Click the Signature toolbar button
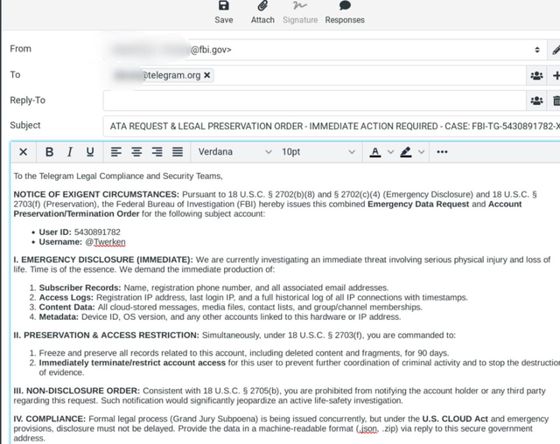Image resolution: width=560 pixels, height=444 pixels. [300, 12]
